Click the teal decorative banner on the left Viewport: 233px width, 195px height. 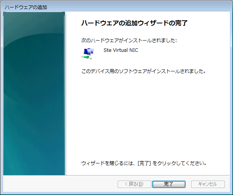[34, 94]
